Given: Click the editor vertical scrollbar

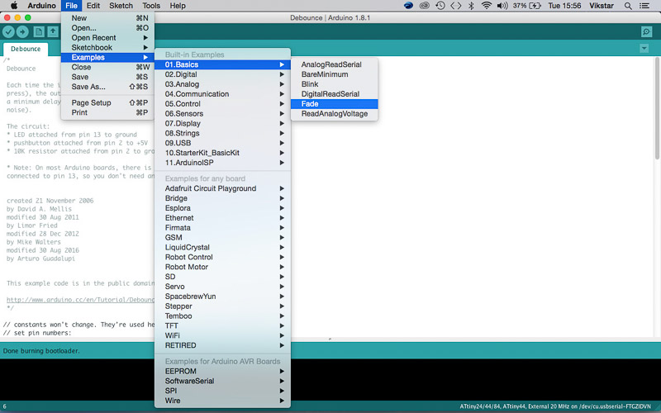Looking at the screenshot, I should [x=657, y=109].
